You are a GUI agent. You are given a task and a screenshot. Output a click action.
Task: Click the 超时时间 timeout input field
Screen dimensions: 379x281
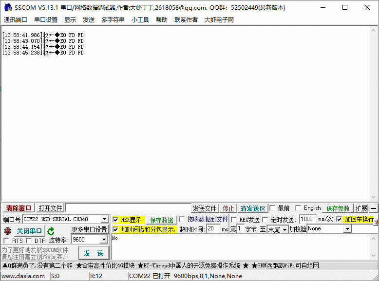point(213,228)
